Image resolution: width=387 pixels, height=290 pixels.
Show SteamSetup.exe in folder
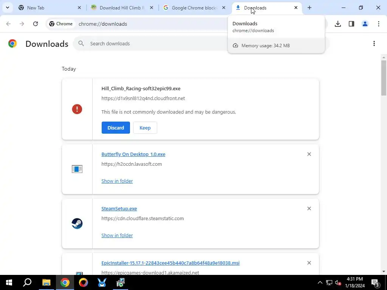[x=117, y=235]
